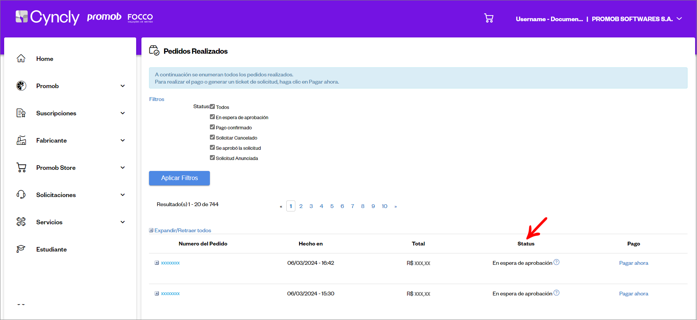This screenshot has height=320, width=697.
Task: Open order number link of 16:42 order
Action: coord(170,263)
